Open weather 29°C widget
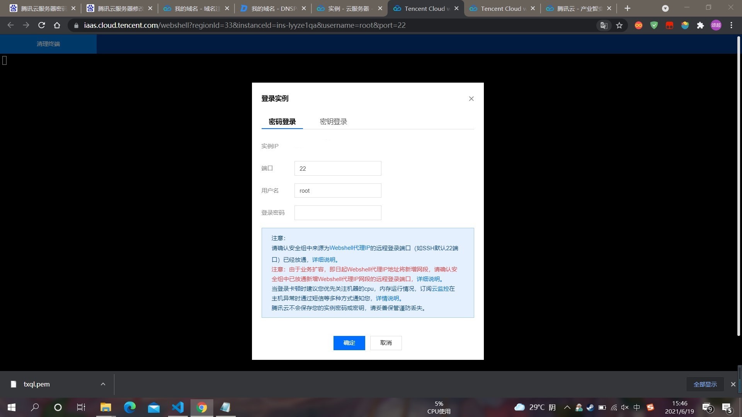The image size is (742, 417). click(535, 407)
